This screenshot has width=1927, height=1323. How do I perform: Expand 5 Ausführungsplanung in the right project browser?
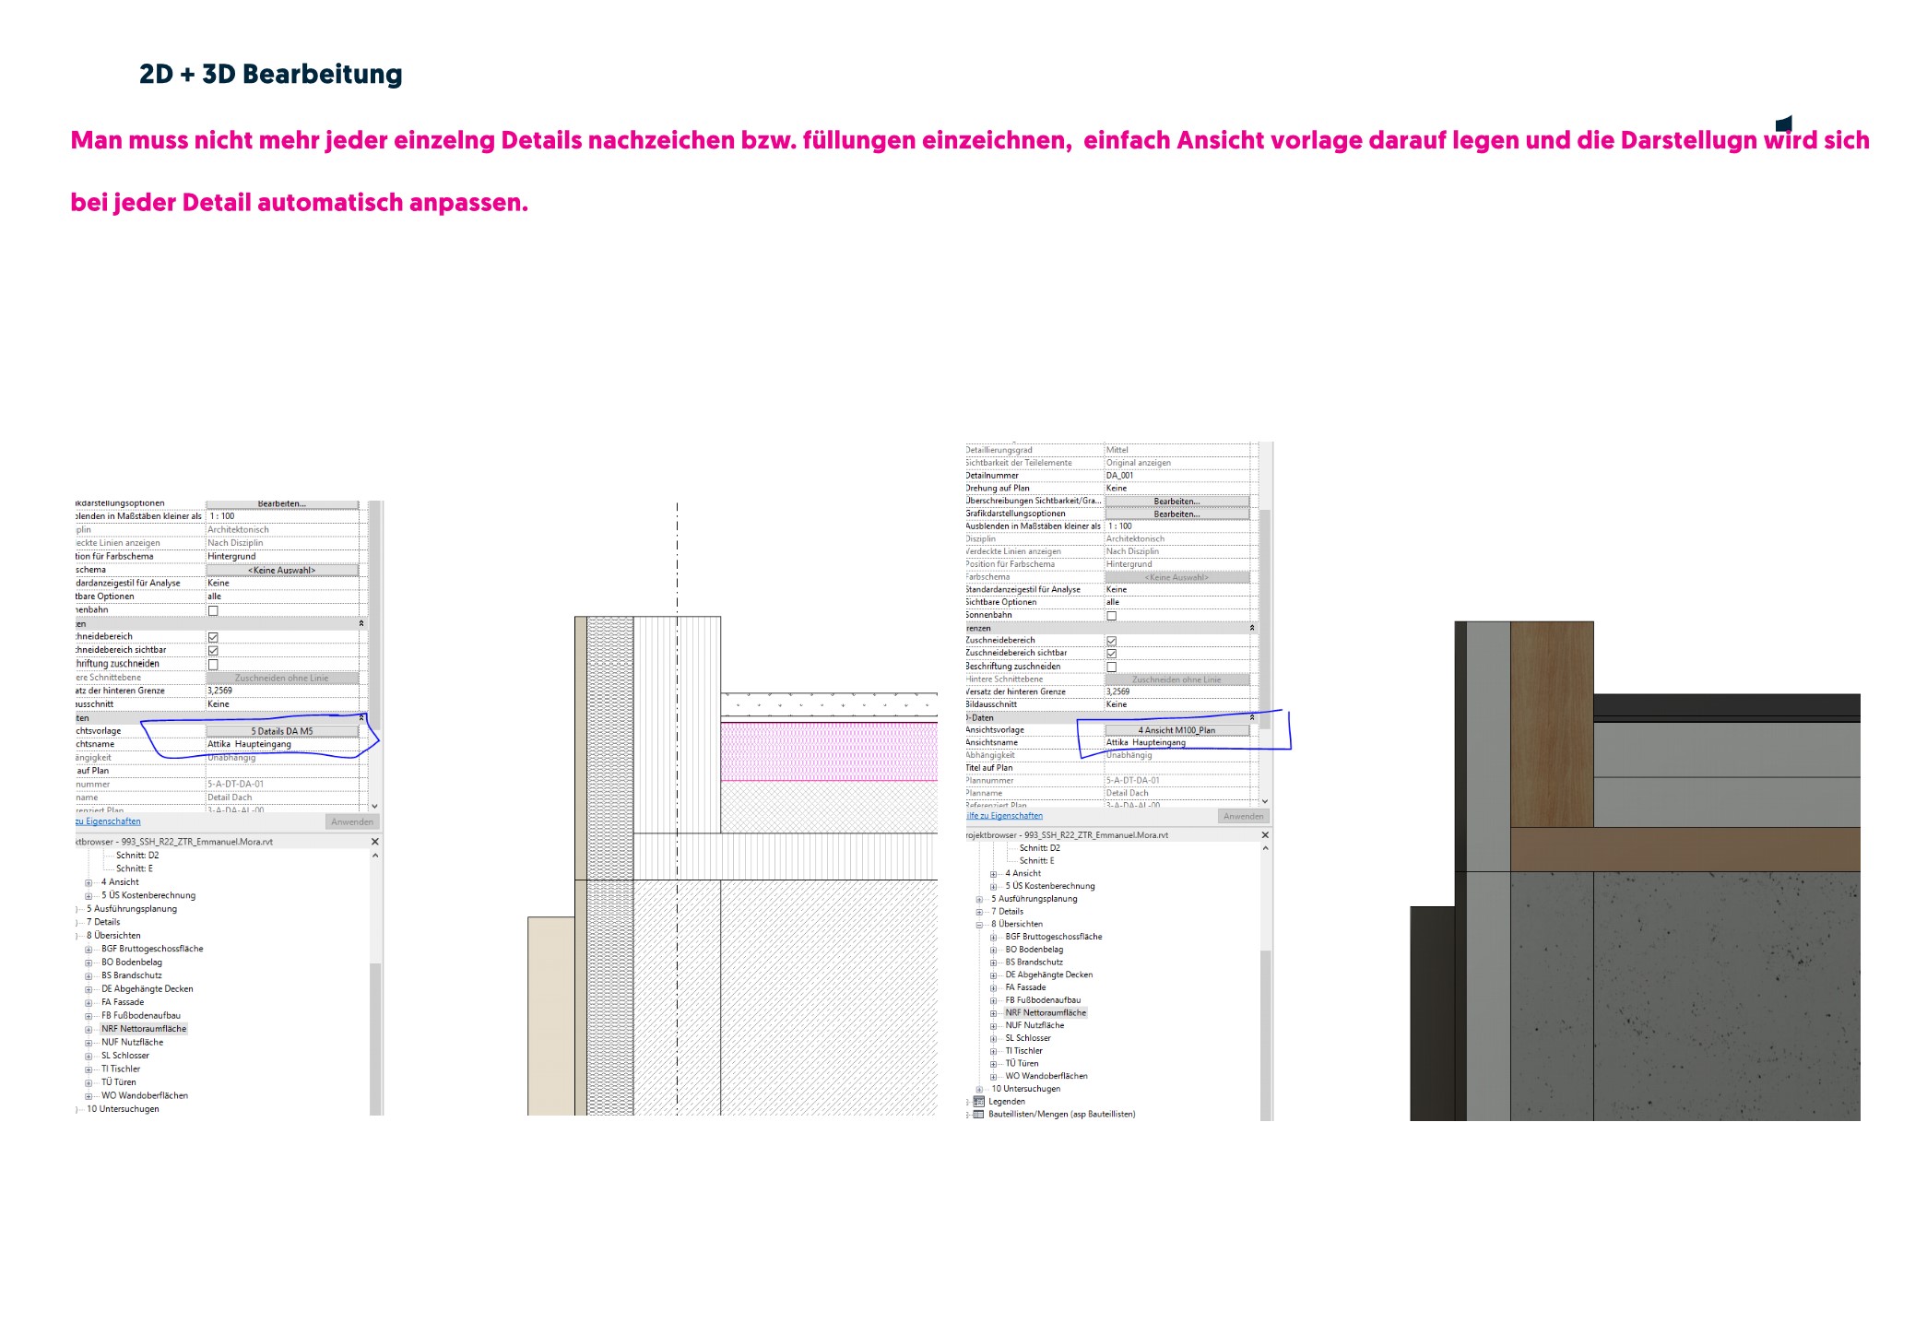(x=979, y=899)
